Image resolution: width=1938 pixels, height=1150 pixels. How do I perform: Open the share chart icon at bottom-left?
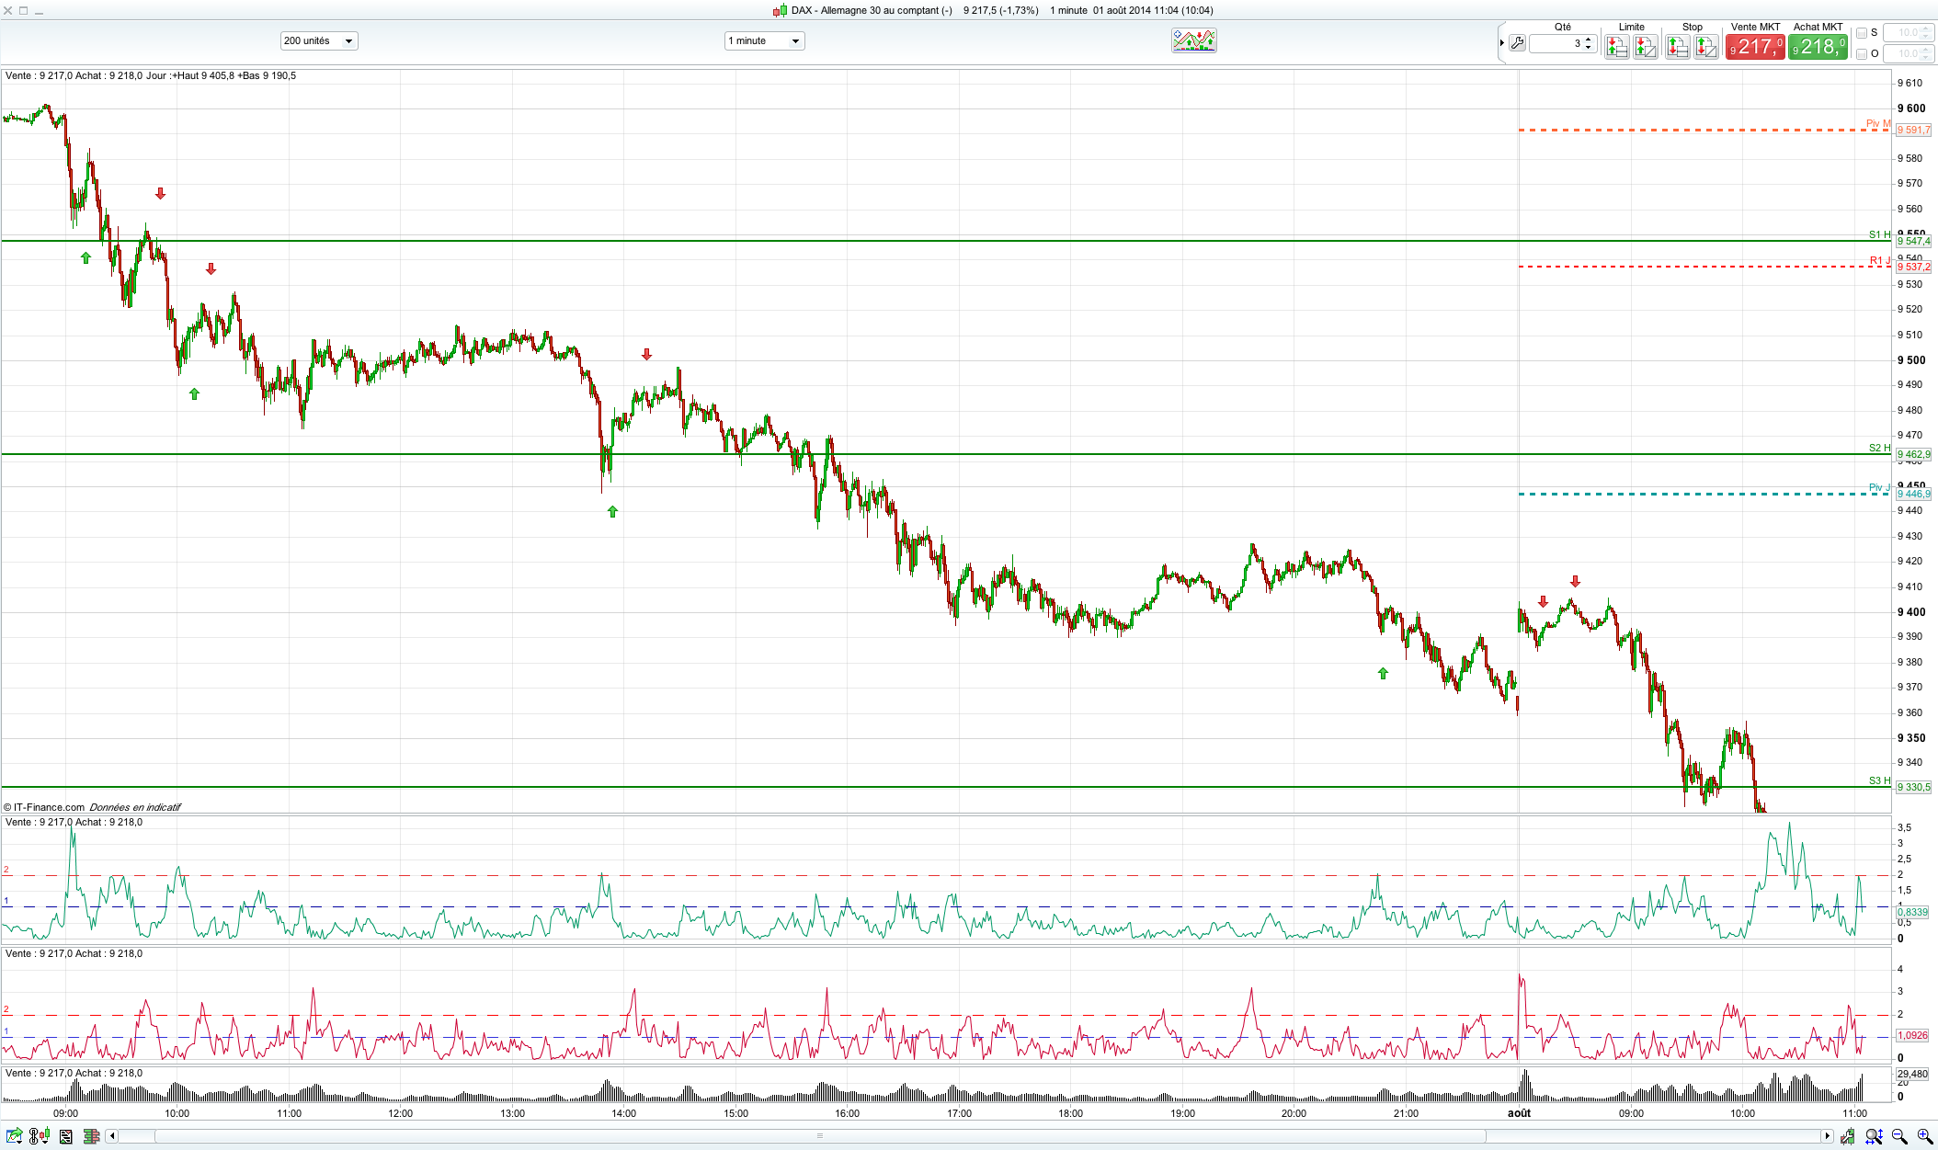pyautogui.click(x=14, y=1137)
